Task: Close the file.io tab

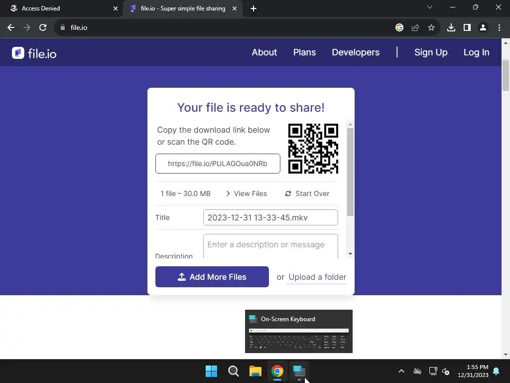Action: coord(235,9)
